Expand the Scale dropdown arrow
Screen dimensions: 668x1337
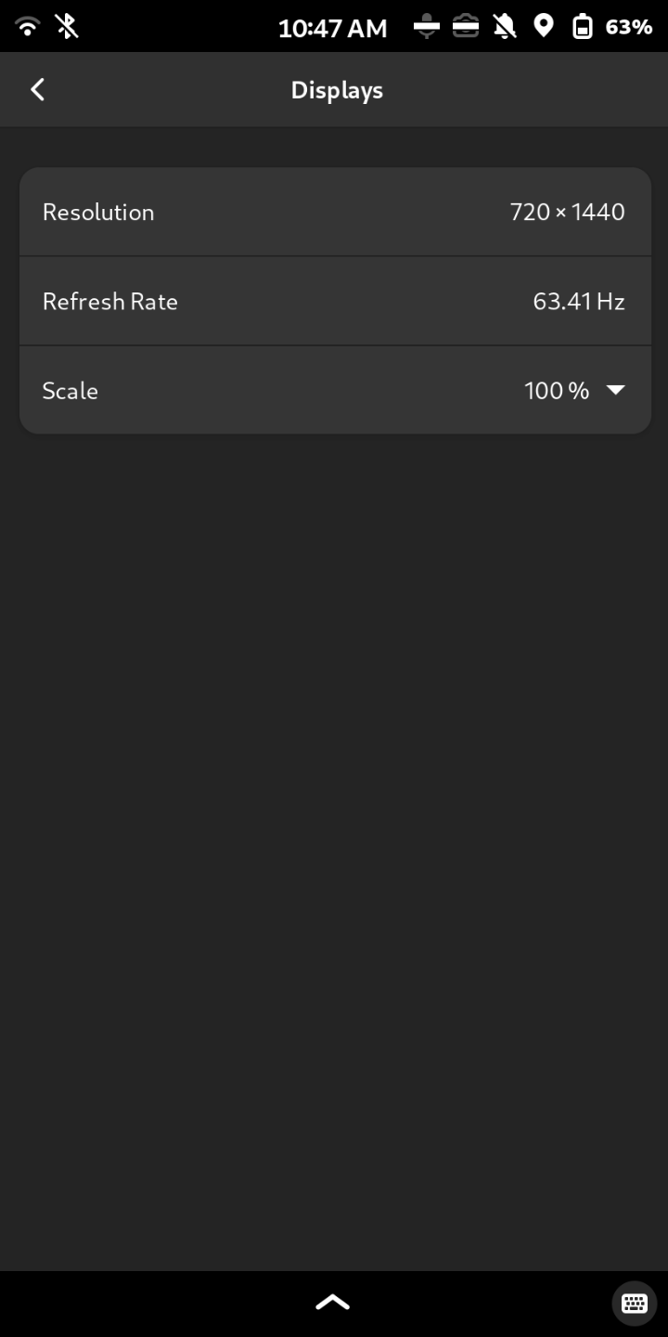[x=615, y=390]
